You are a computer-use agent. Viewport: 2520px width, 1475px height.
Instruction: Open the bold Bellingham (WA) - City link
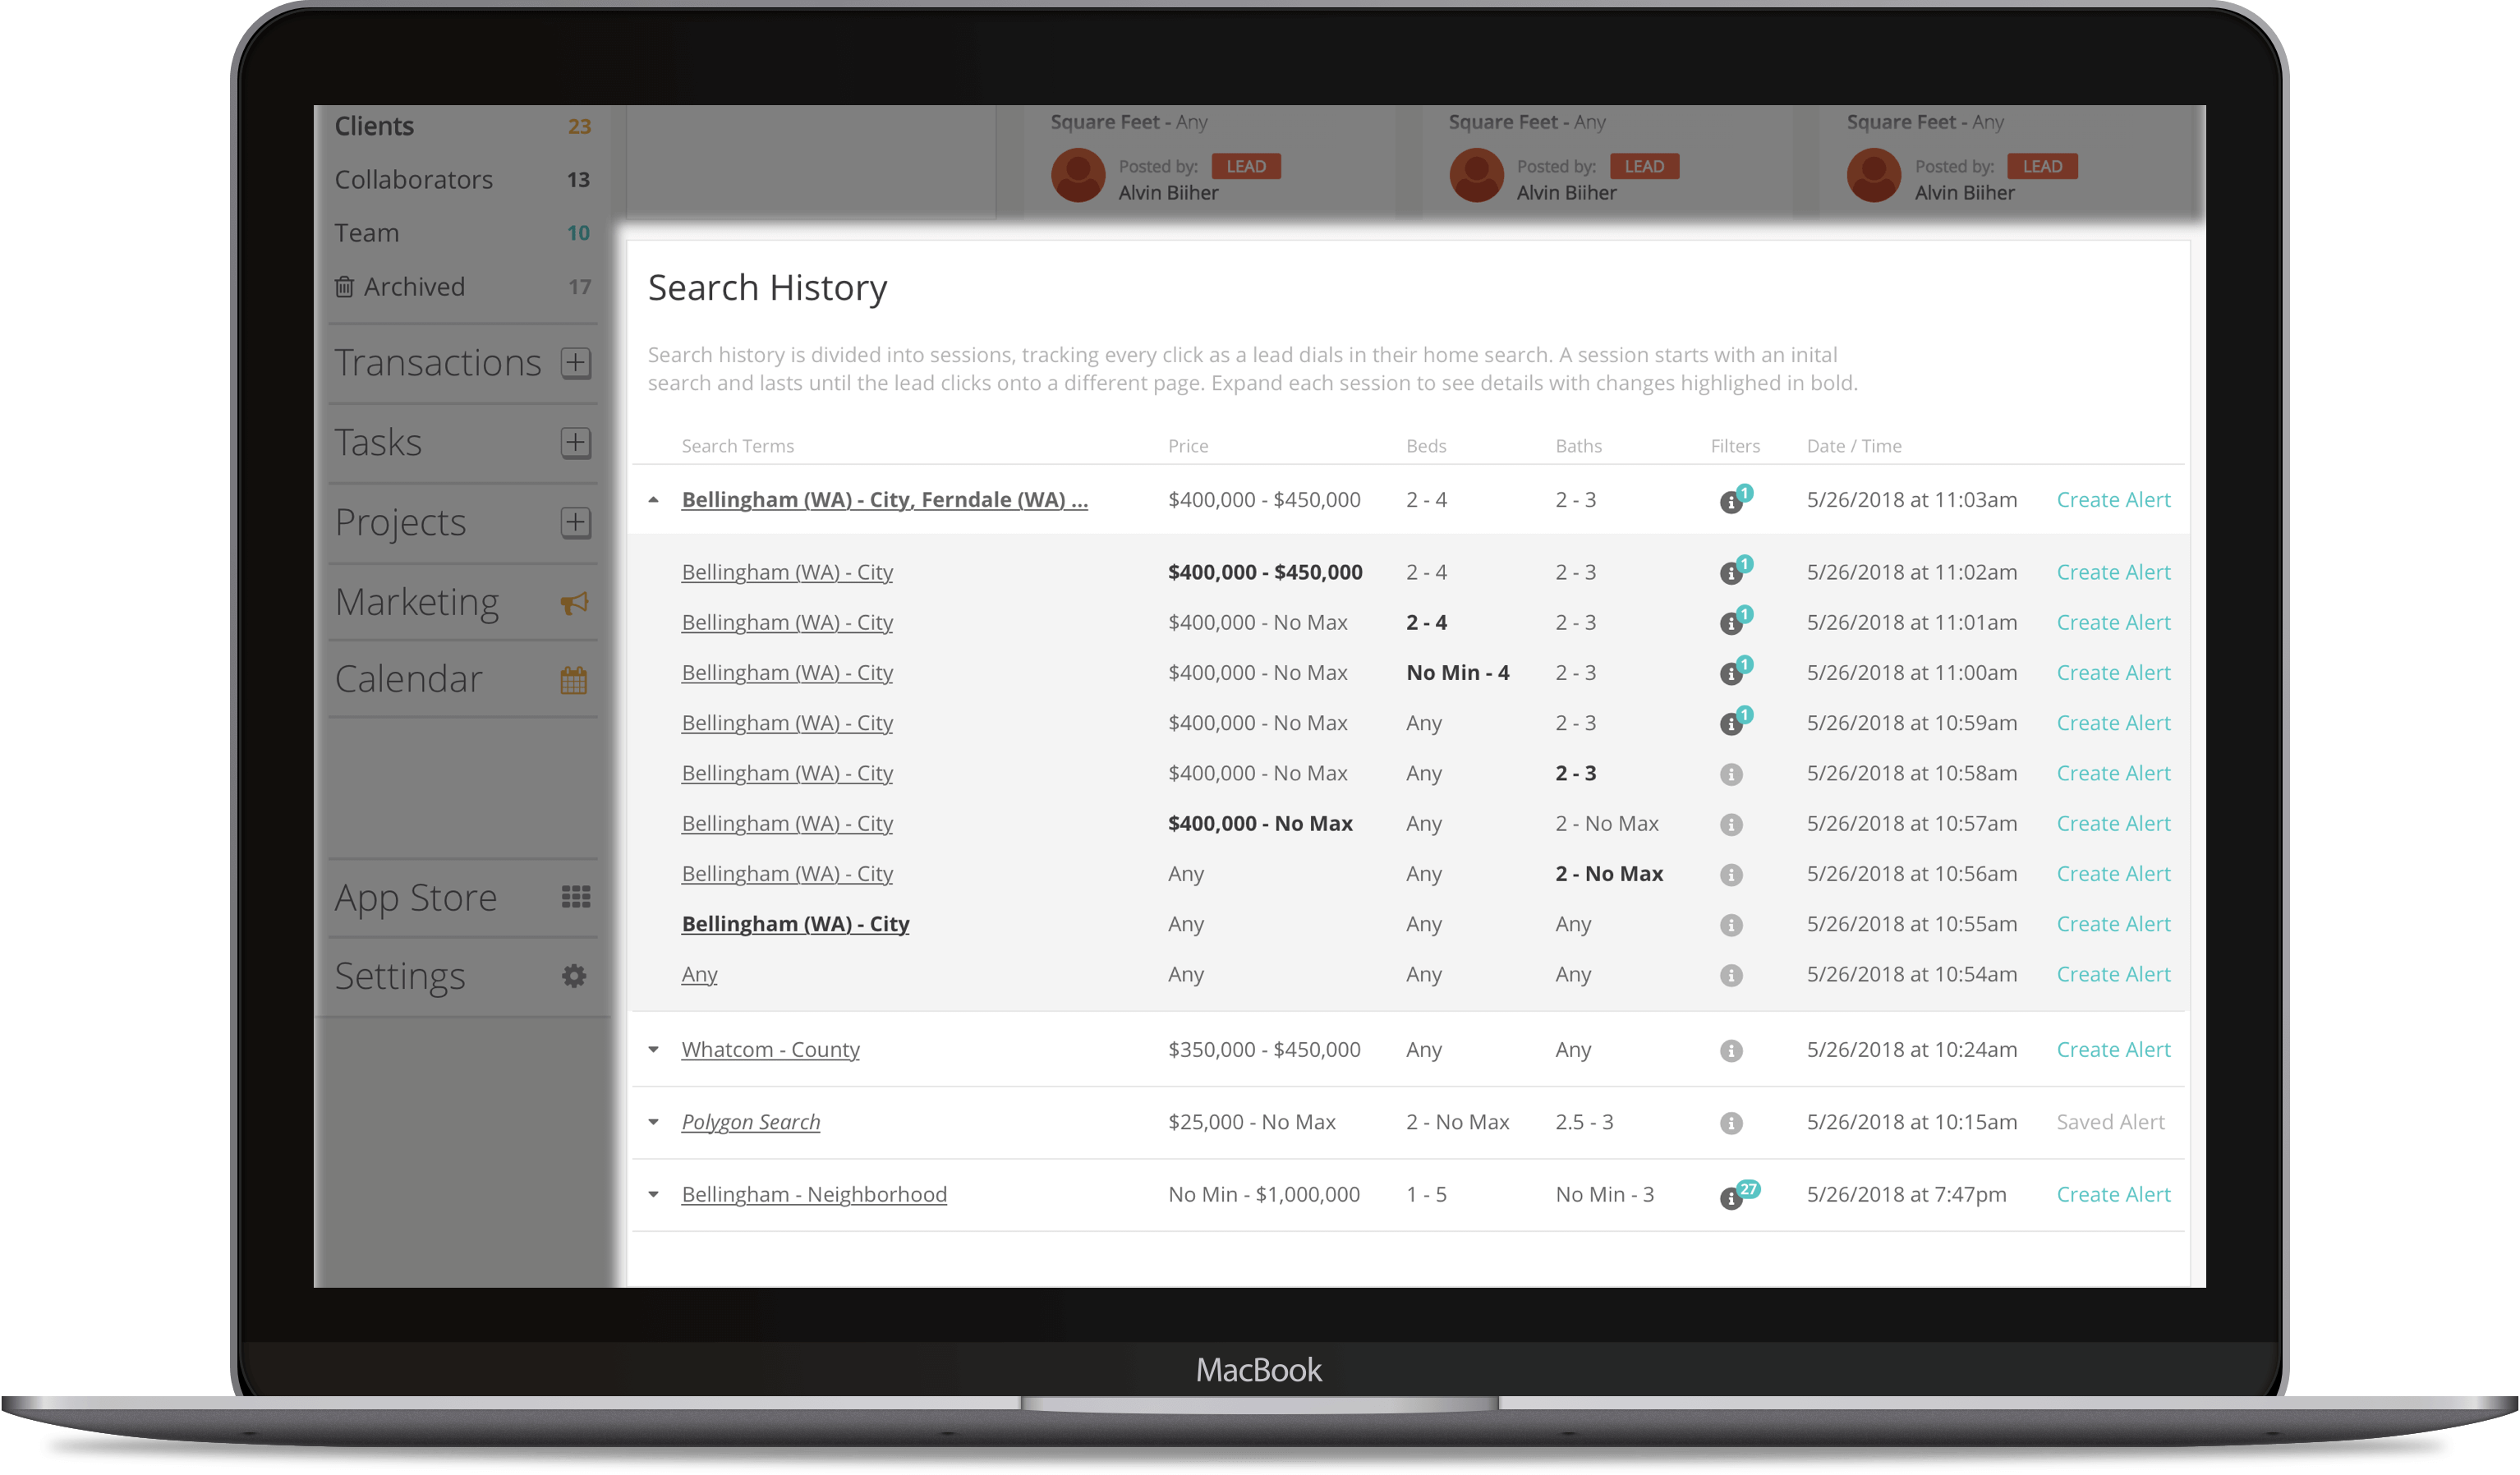click(x=795, y=924)
